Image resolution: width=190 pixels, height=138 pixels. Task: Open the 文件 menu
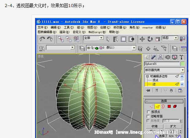point(43,27)
